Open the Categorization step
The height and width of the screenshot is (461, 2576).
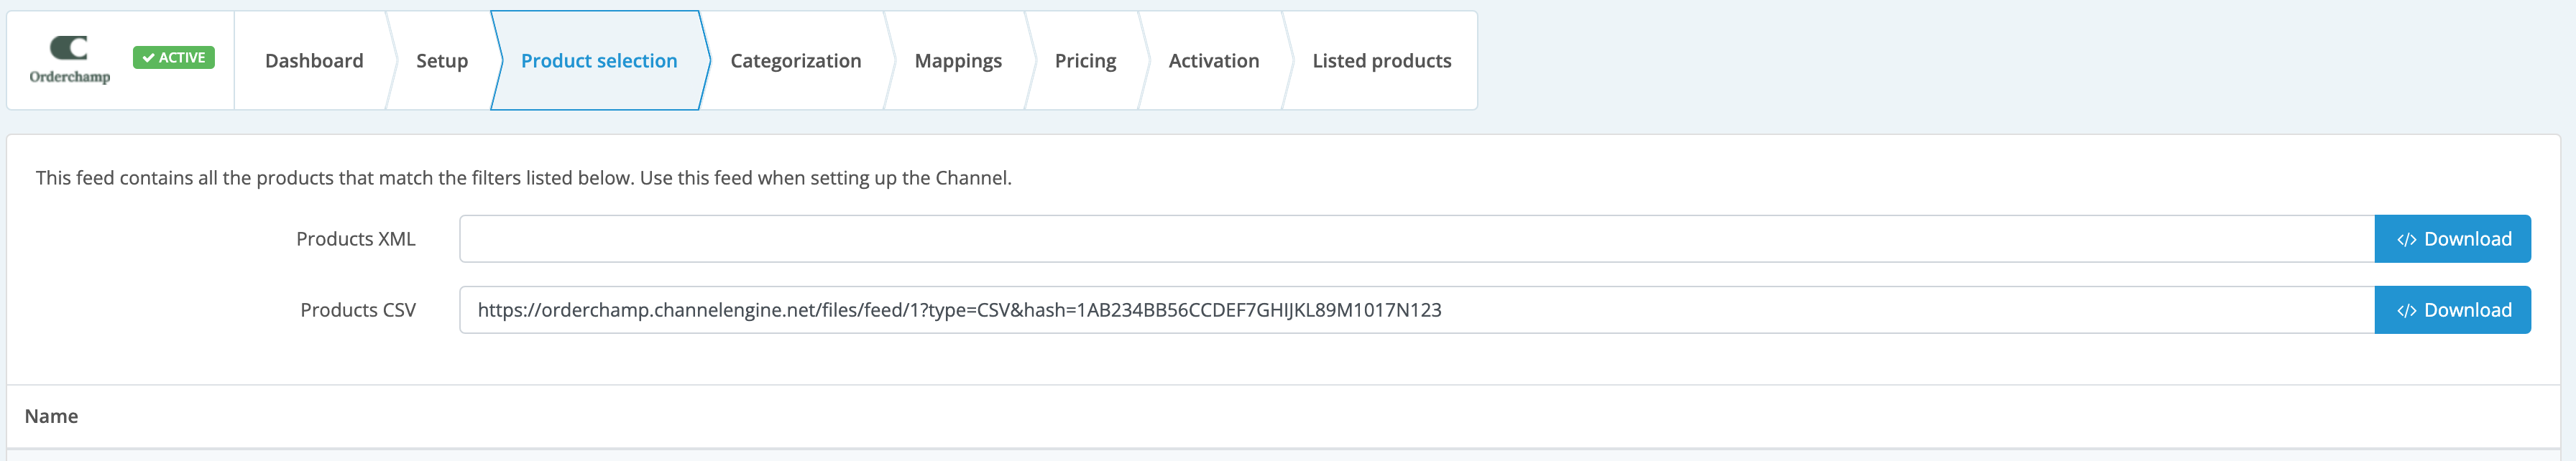[796, 61]
